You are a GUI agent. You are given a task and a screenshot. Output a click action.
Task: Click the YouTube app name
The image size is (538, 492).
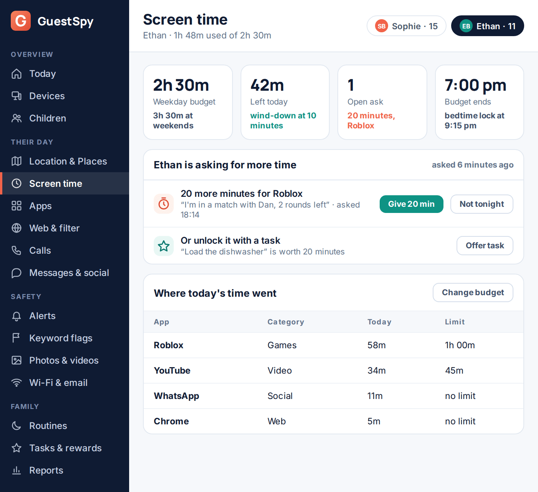[x=172, y=371]
